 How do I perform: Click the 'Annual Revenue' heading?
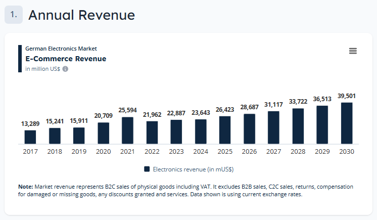point(81,15)
